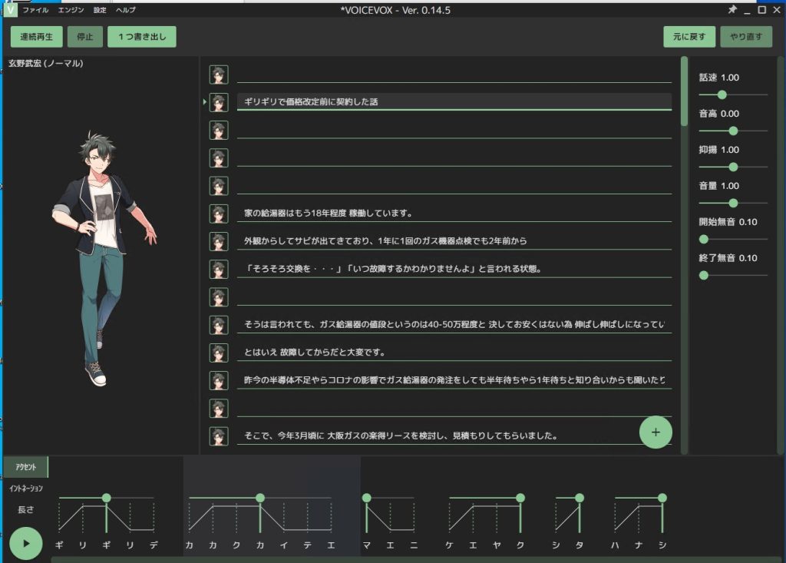
Task: Select the line とはいえ 故障してからだと大変です。
Action: [454, 353]
